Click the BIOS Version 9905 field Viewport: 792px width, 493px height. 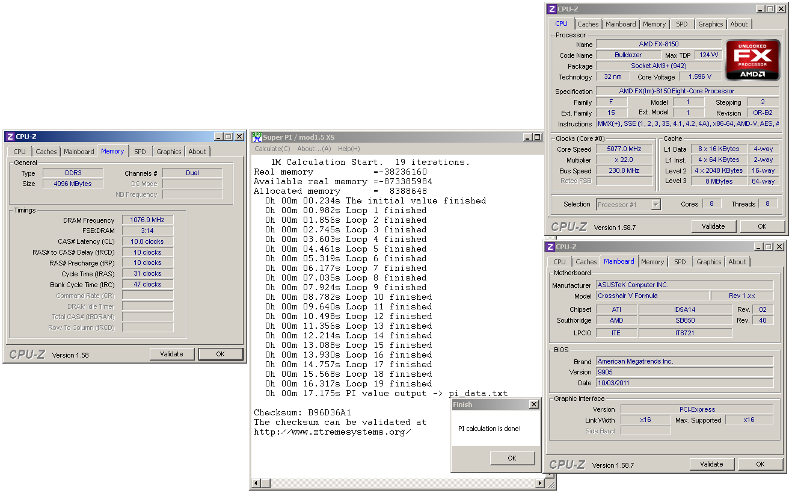(x=685, y=372)
